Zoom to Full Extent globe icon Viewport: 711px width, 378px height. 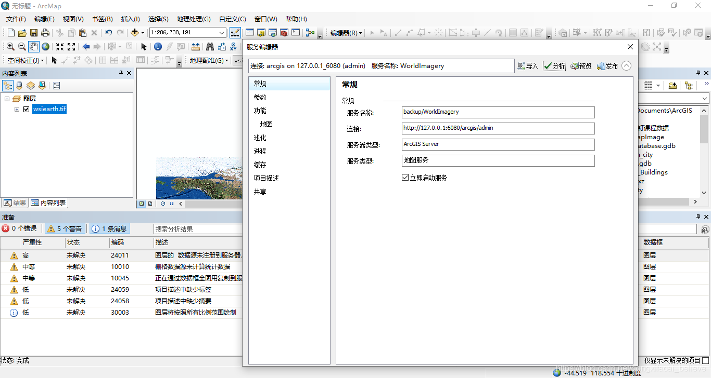point(45,47)
